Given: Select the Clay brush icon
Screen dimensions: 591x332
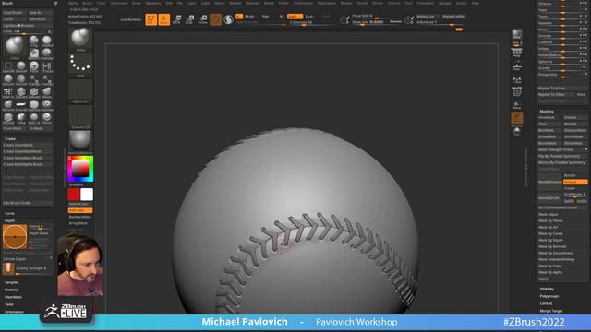Looking at the screenshot, I should coord(34,41).
